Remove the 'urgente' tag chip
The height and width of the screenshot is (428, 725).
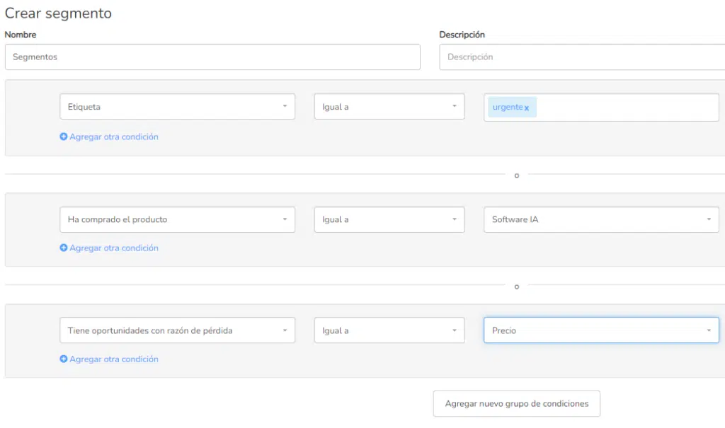[527, 108]
